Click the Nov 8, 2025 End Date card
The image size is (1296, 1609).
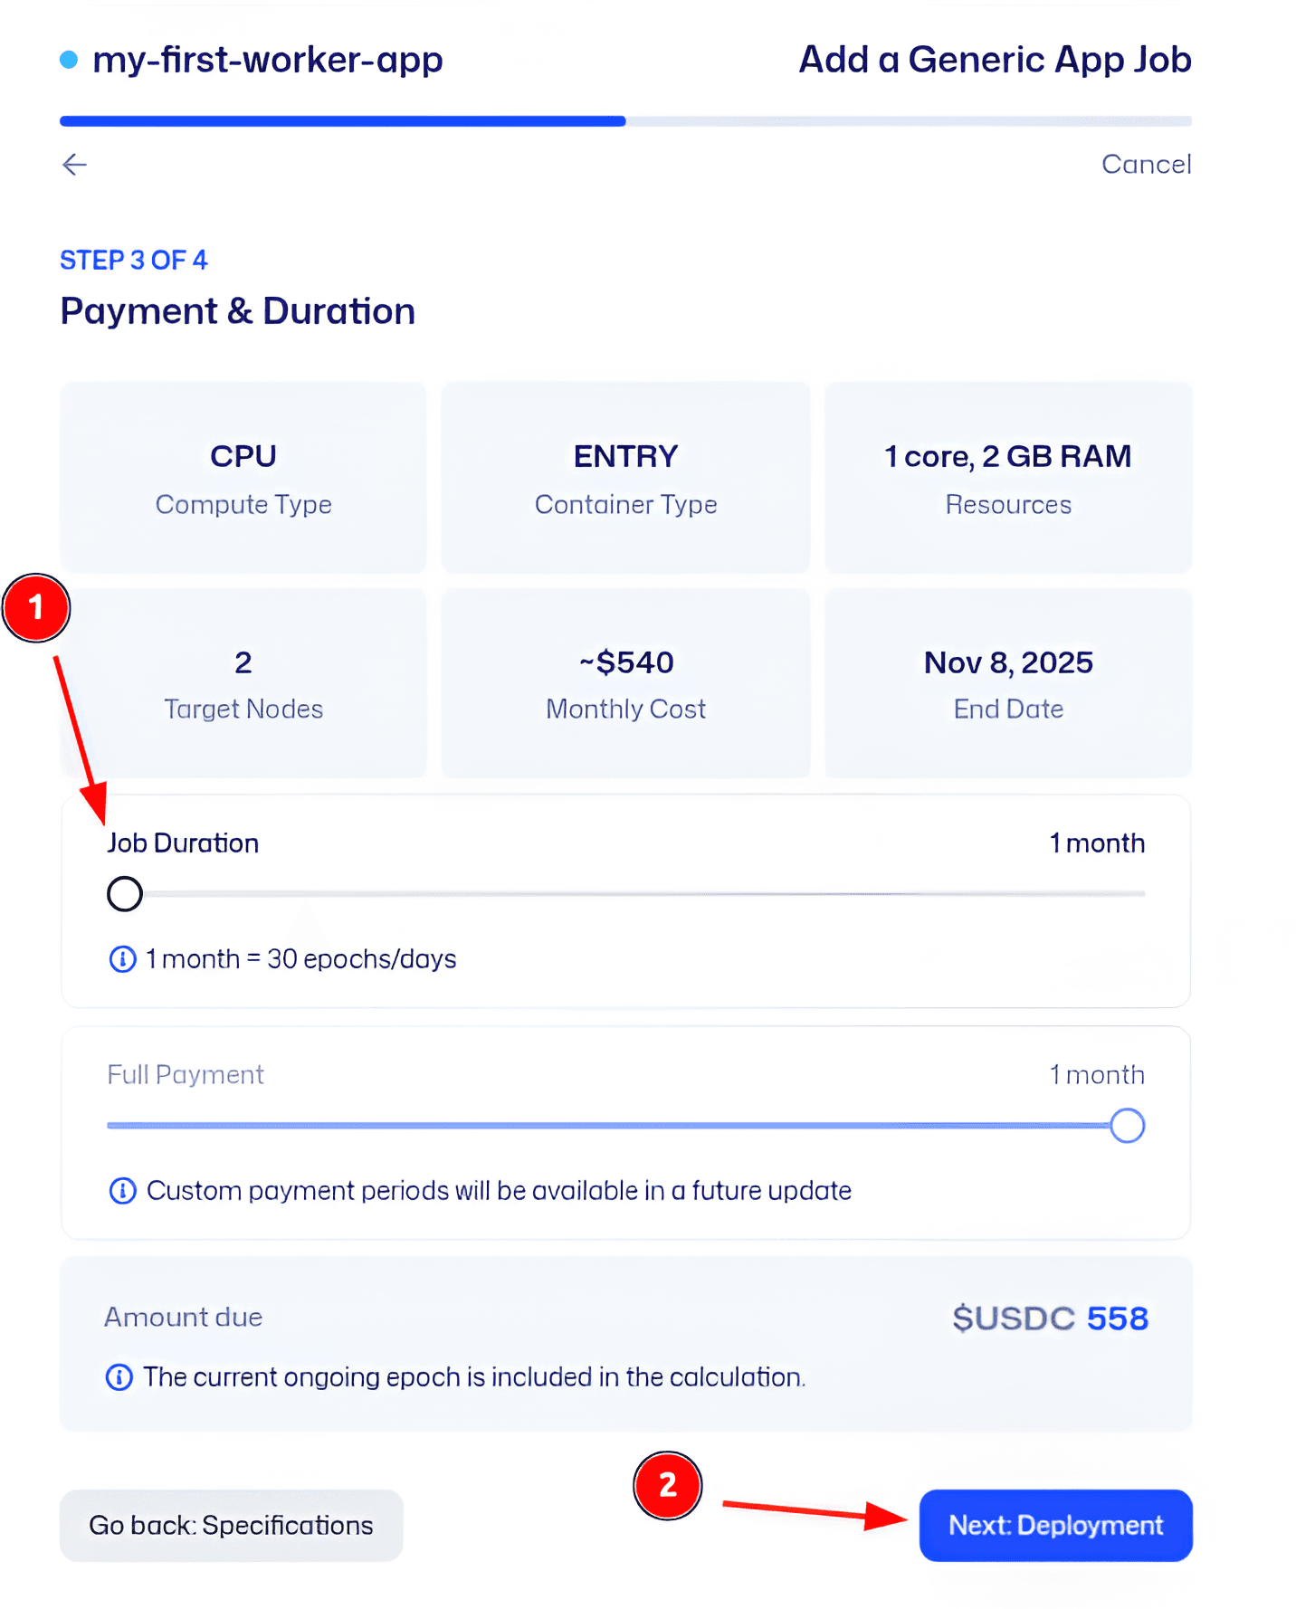(x=1008, y=682)
